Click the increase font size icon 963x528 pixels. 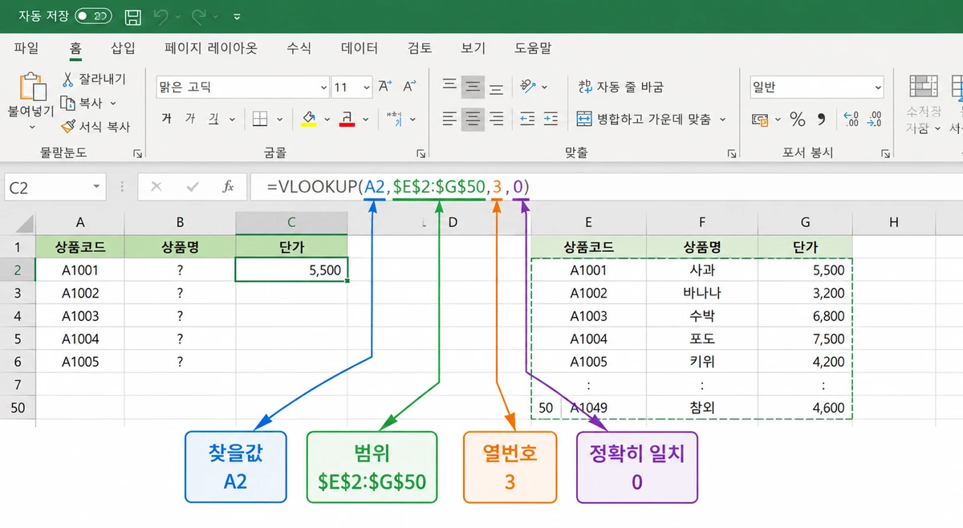click(x=385, y=87)
